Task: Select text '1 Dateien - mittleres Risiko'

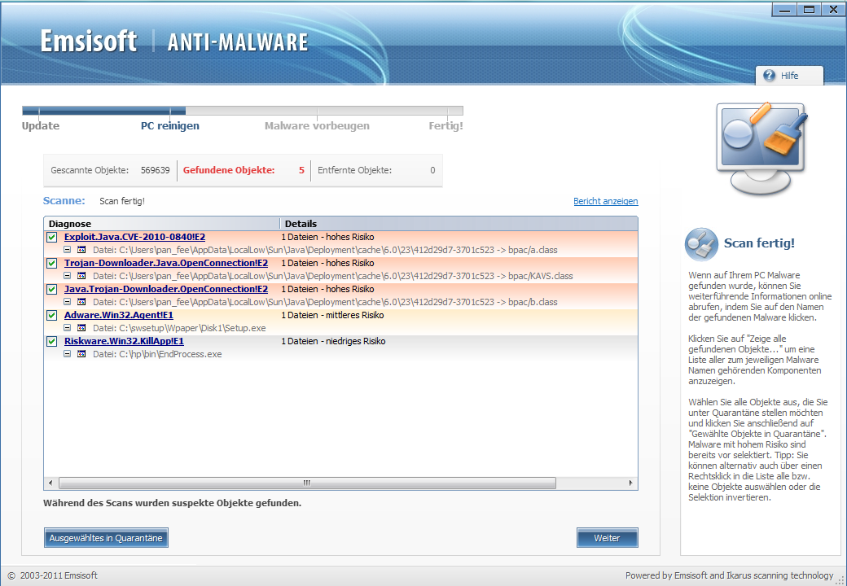Action: click(x=333, y=315)
